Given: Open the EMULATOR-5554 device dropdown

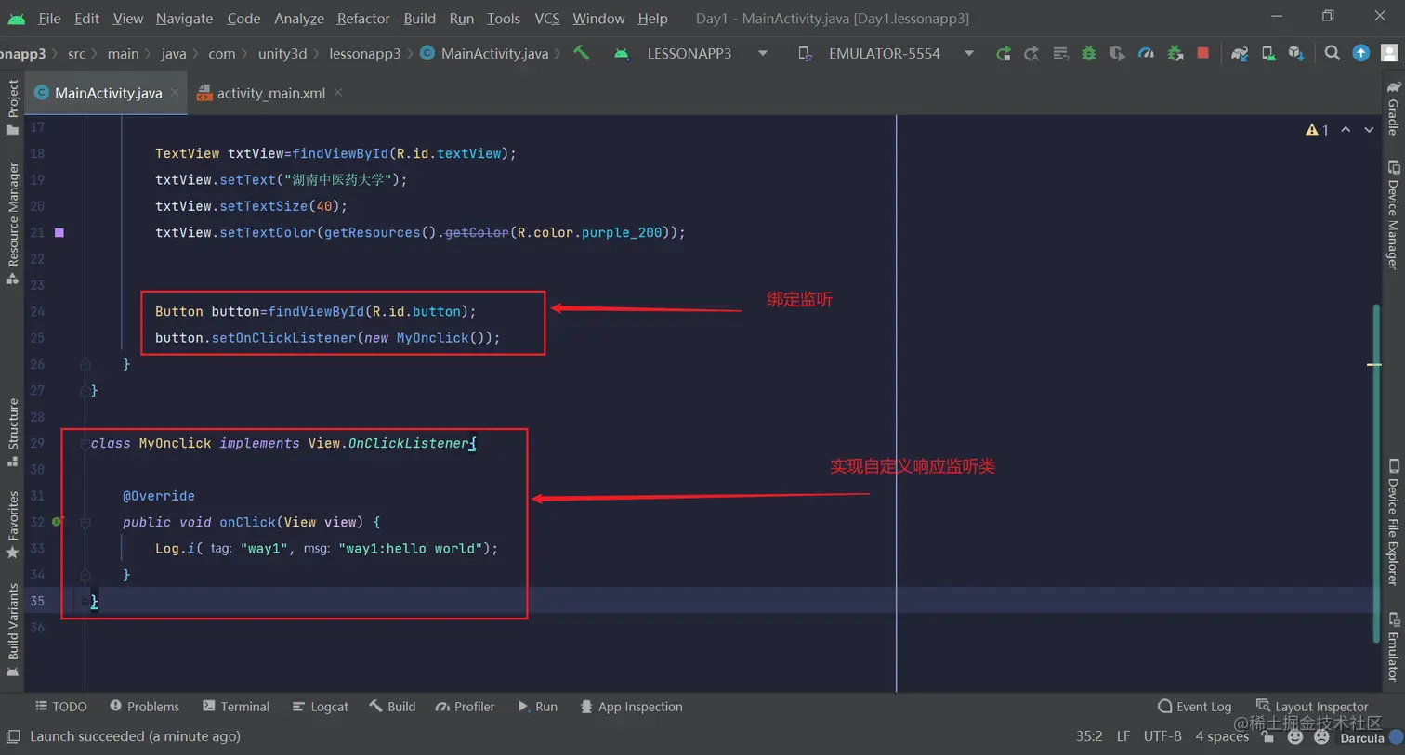Looking at the screenshot, I should pyautogui.click(x=886, y=54).
